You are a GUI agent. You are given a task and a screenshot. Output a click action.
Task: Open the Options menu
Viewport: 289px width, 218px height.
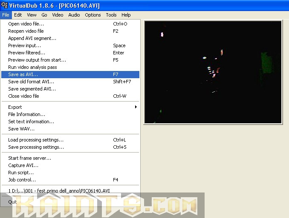point(92,15)
